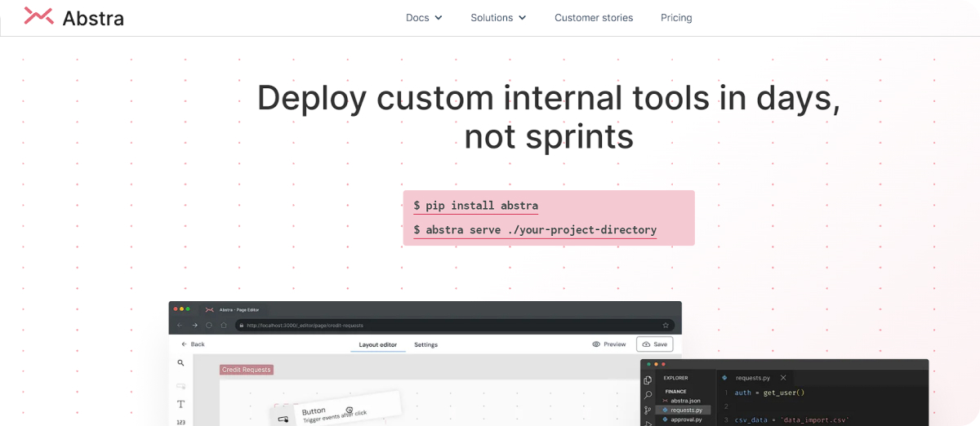Select the input field widget icon in sidebar
The image size is (980, 426).
point(180,385)
